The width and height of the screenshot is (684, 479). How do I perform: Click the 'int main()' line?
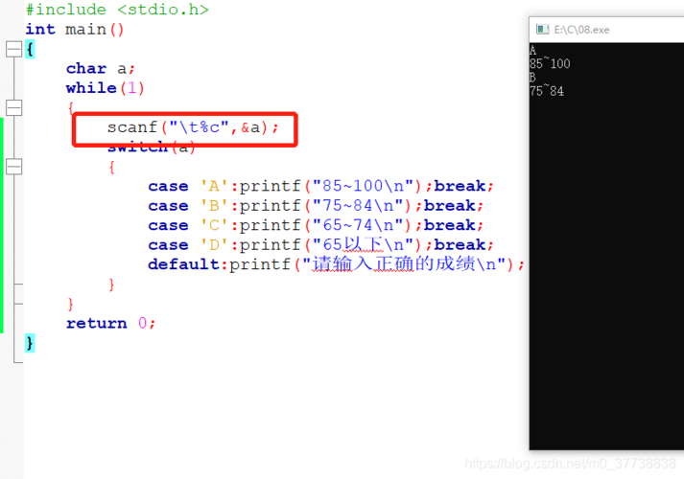tap(75, 29)
